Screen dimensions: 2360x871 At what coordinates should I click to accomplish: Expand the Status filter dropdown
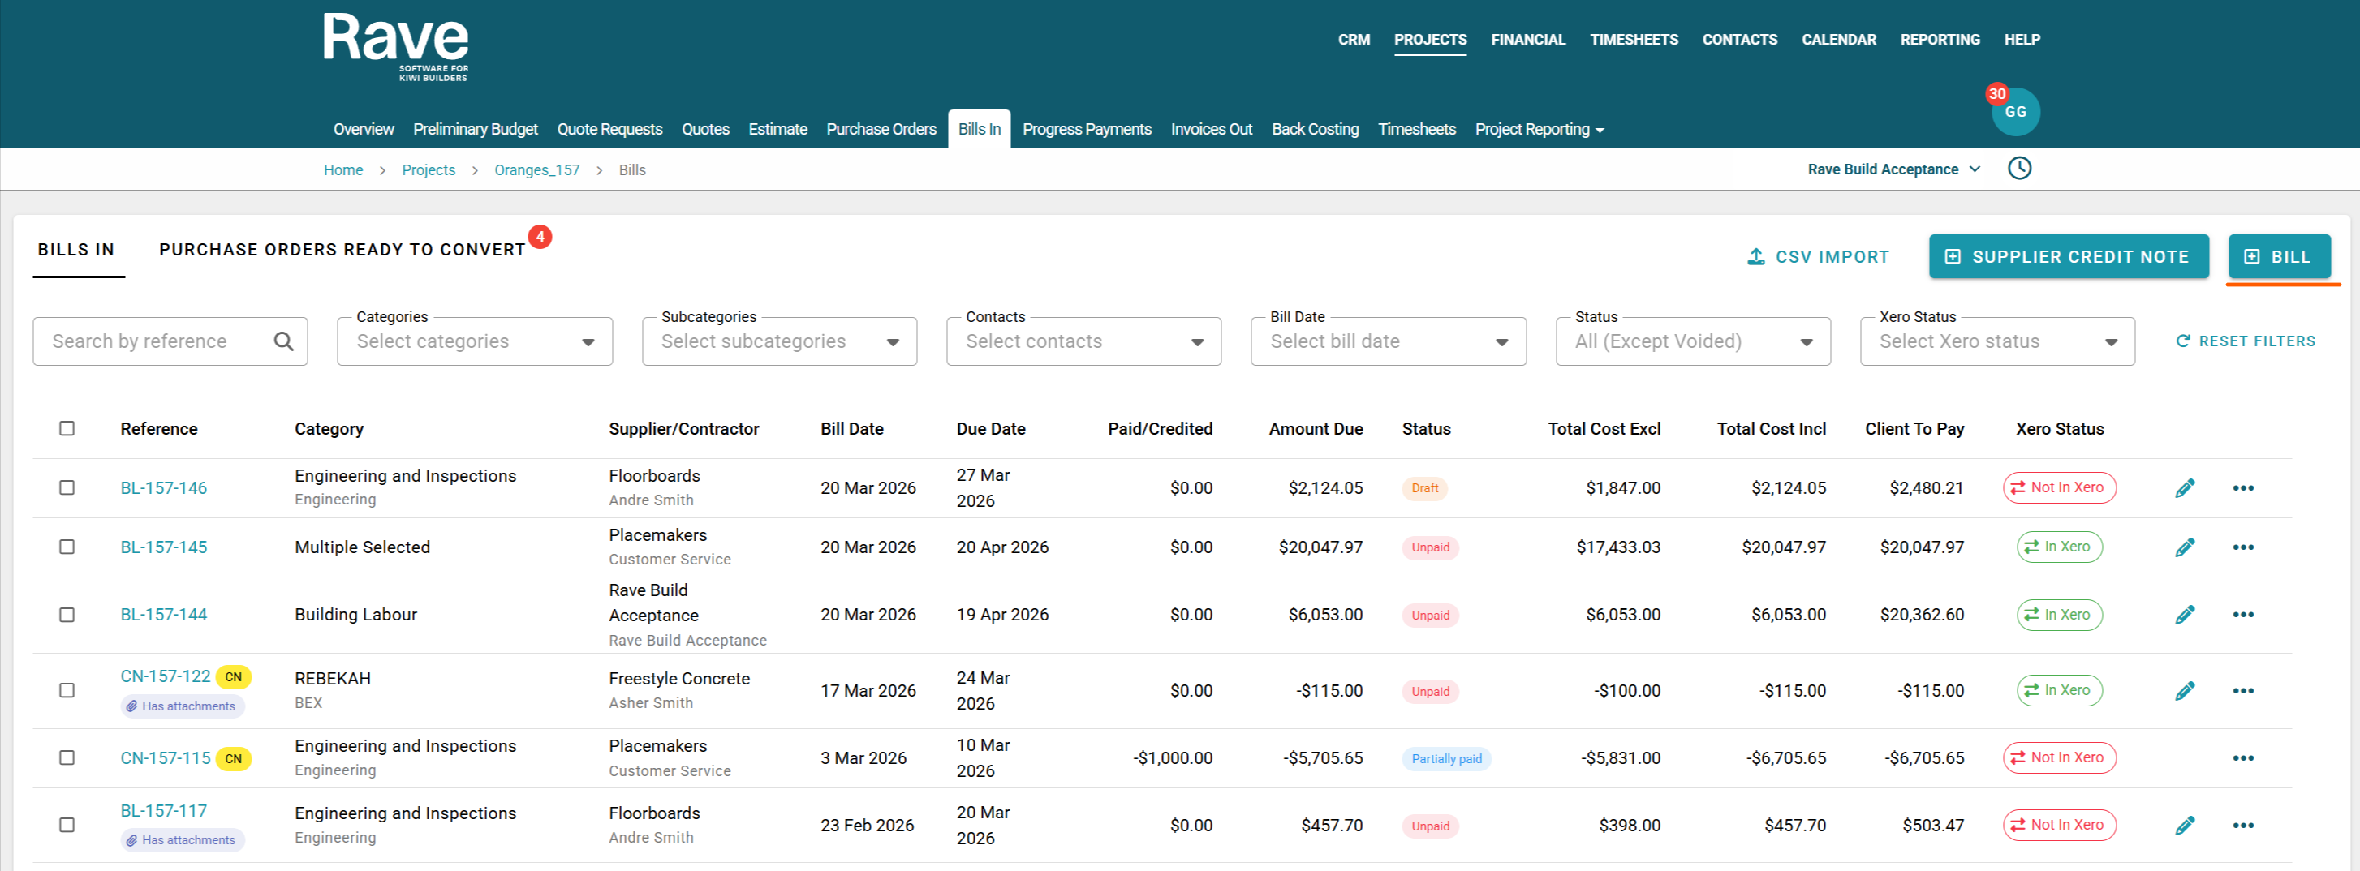[x=1692, y=341]
